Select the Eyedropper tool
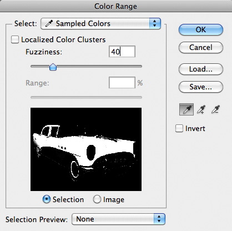Image resolution: width=232 pixels, height=231 pixels. [186, 109]
